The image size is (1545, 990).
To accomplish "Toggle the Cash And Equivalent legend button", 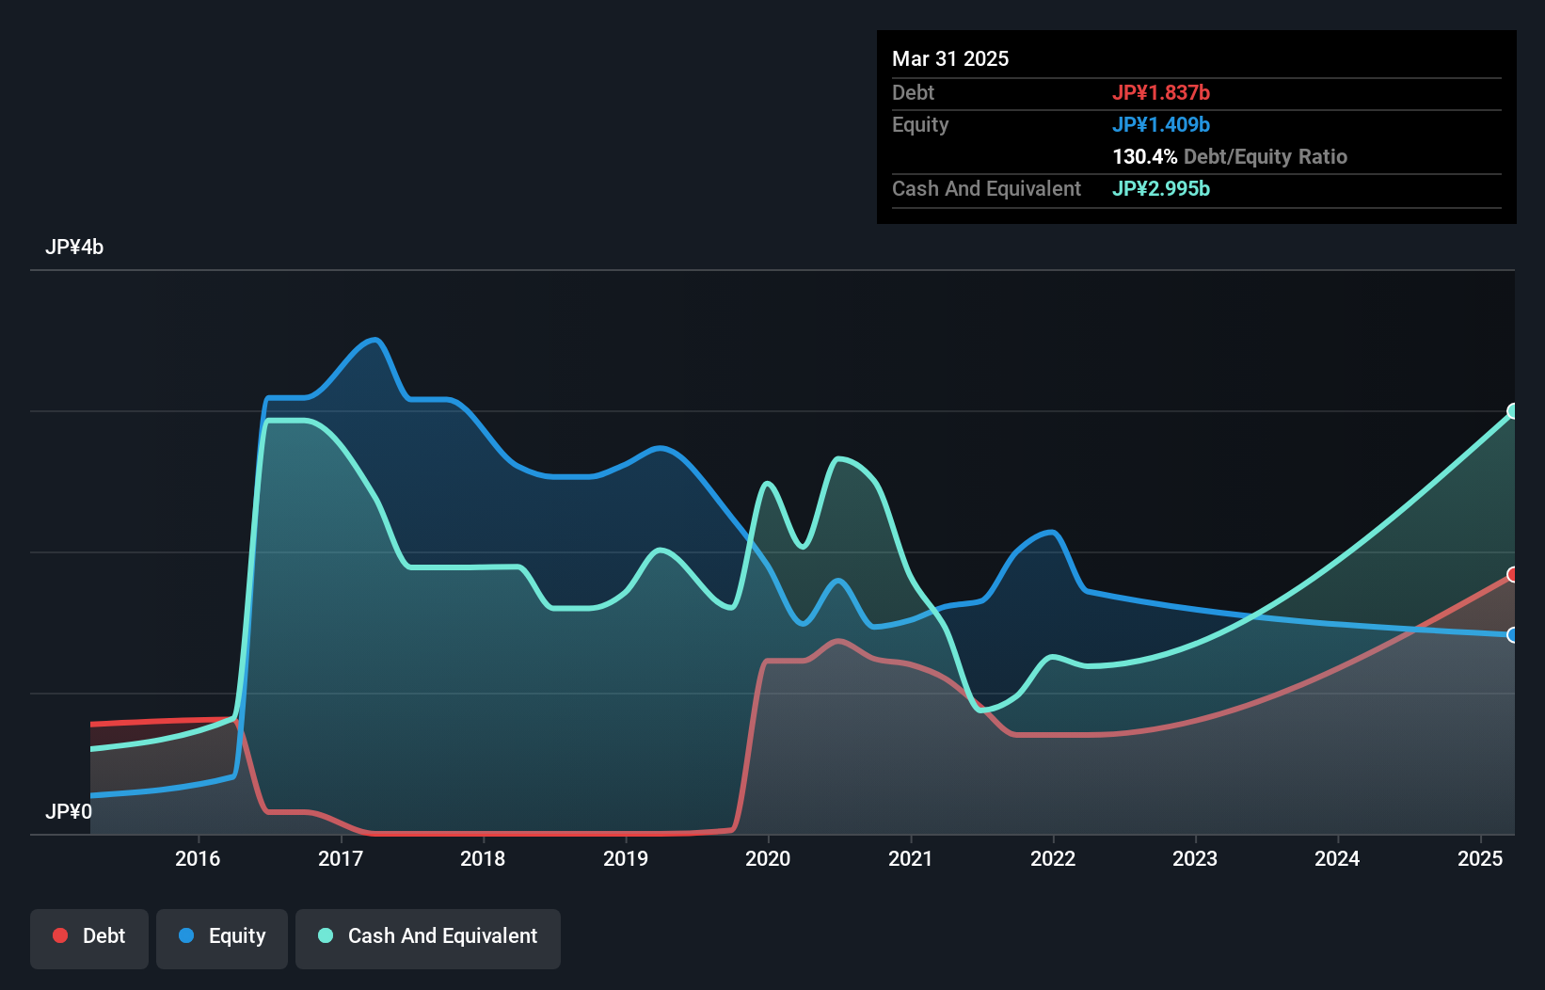I will click(428, 938).
